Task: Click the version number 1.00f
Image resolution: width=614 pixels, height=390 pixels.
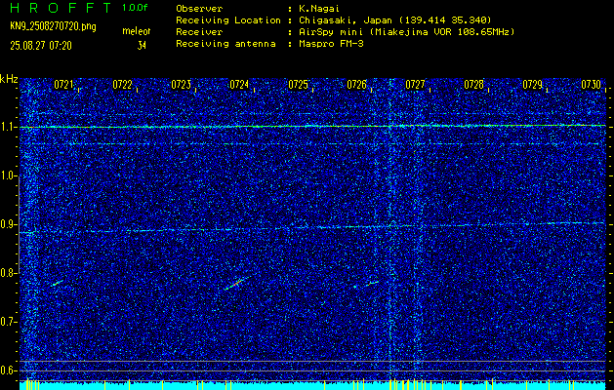Action: point(135,8)
